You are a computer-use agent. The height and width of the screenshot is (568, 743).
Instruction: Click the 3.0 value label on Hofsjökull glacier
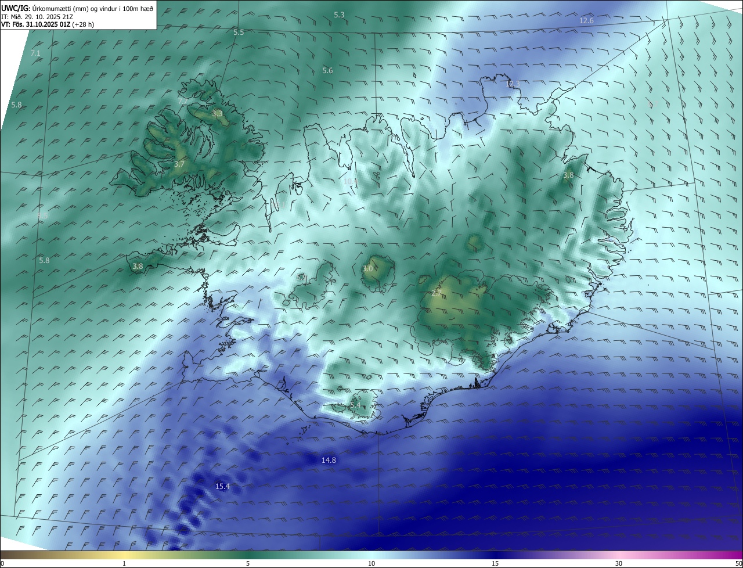point(367,269)
